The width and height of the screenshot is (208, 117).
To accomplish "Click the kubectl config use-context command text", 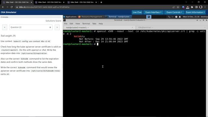I will click(x=32, y=41).
